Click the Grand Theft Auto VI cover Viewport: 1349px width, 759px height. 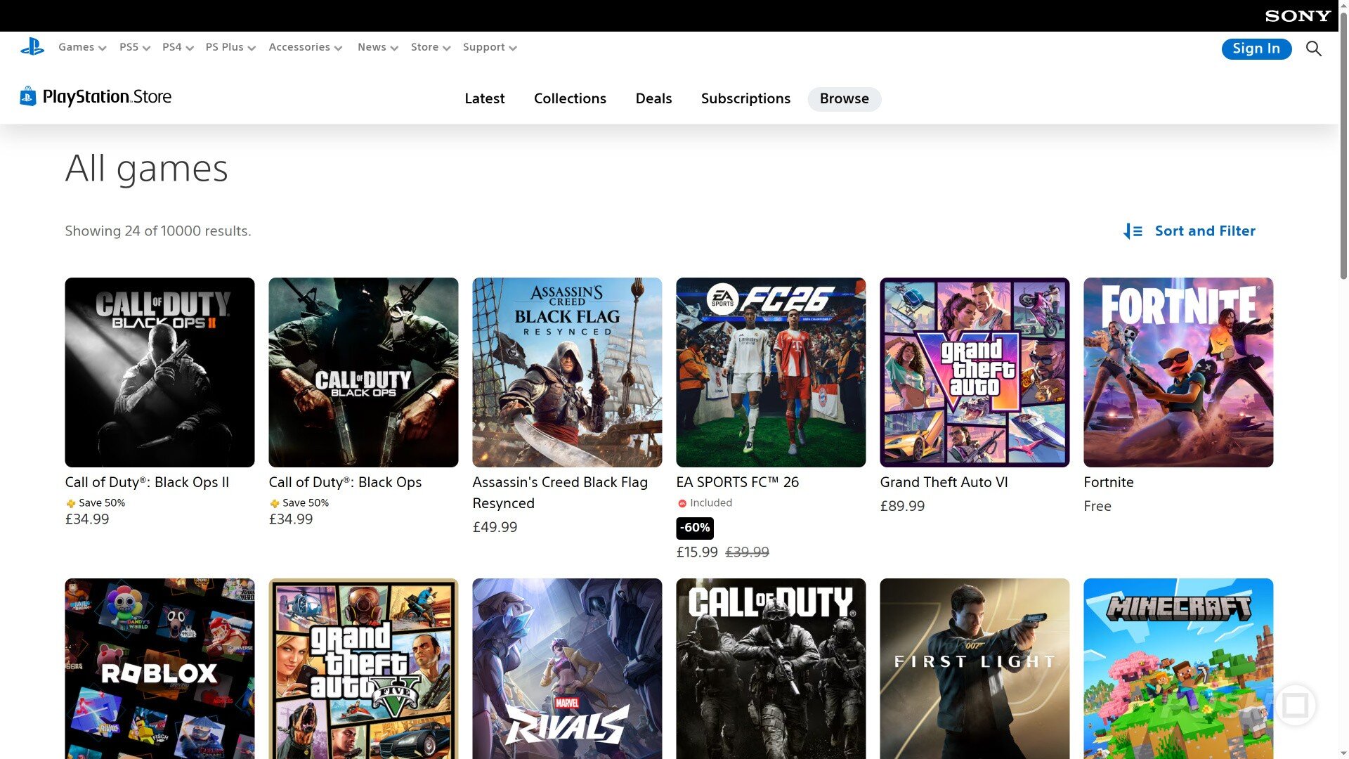[975, 372]
